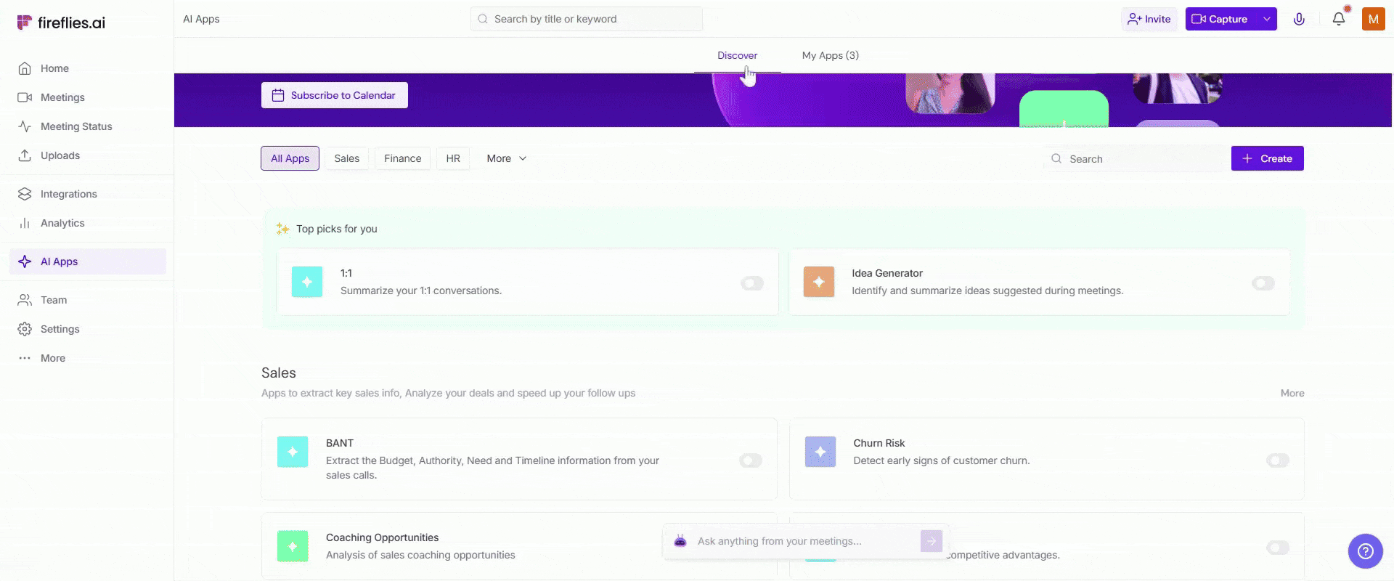Click the Invite button
Image resolution: width=1394 pixels, height=581 pixels.
click(x=1149, y=19)
